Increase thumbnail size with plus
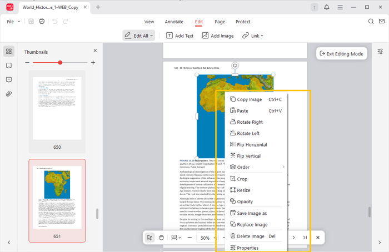Screen dimensions: 389x252 pos(93,63)
